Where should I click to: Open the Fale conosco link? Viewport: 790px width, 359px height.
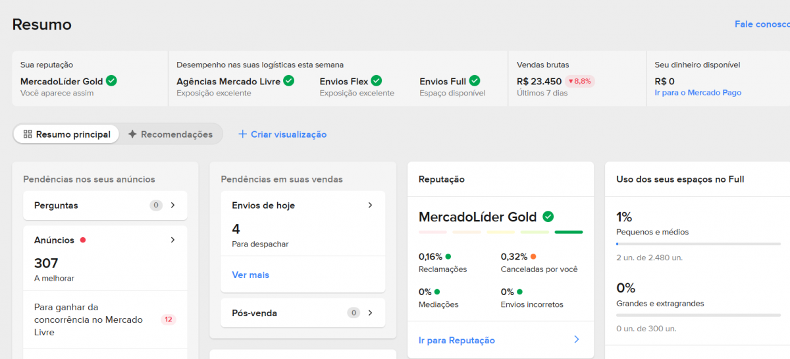(x=762, y=24)
